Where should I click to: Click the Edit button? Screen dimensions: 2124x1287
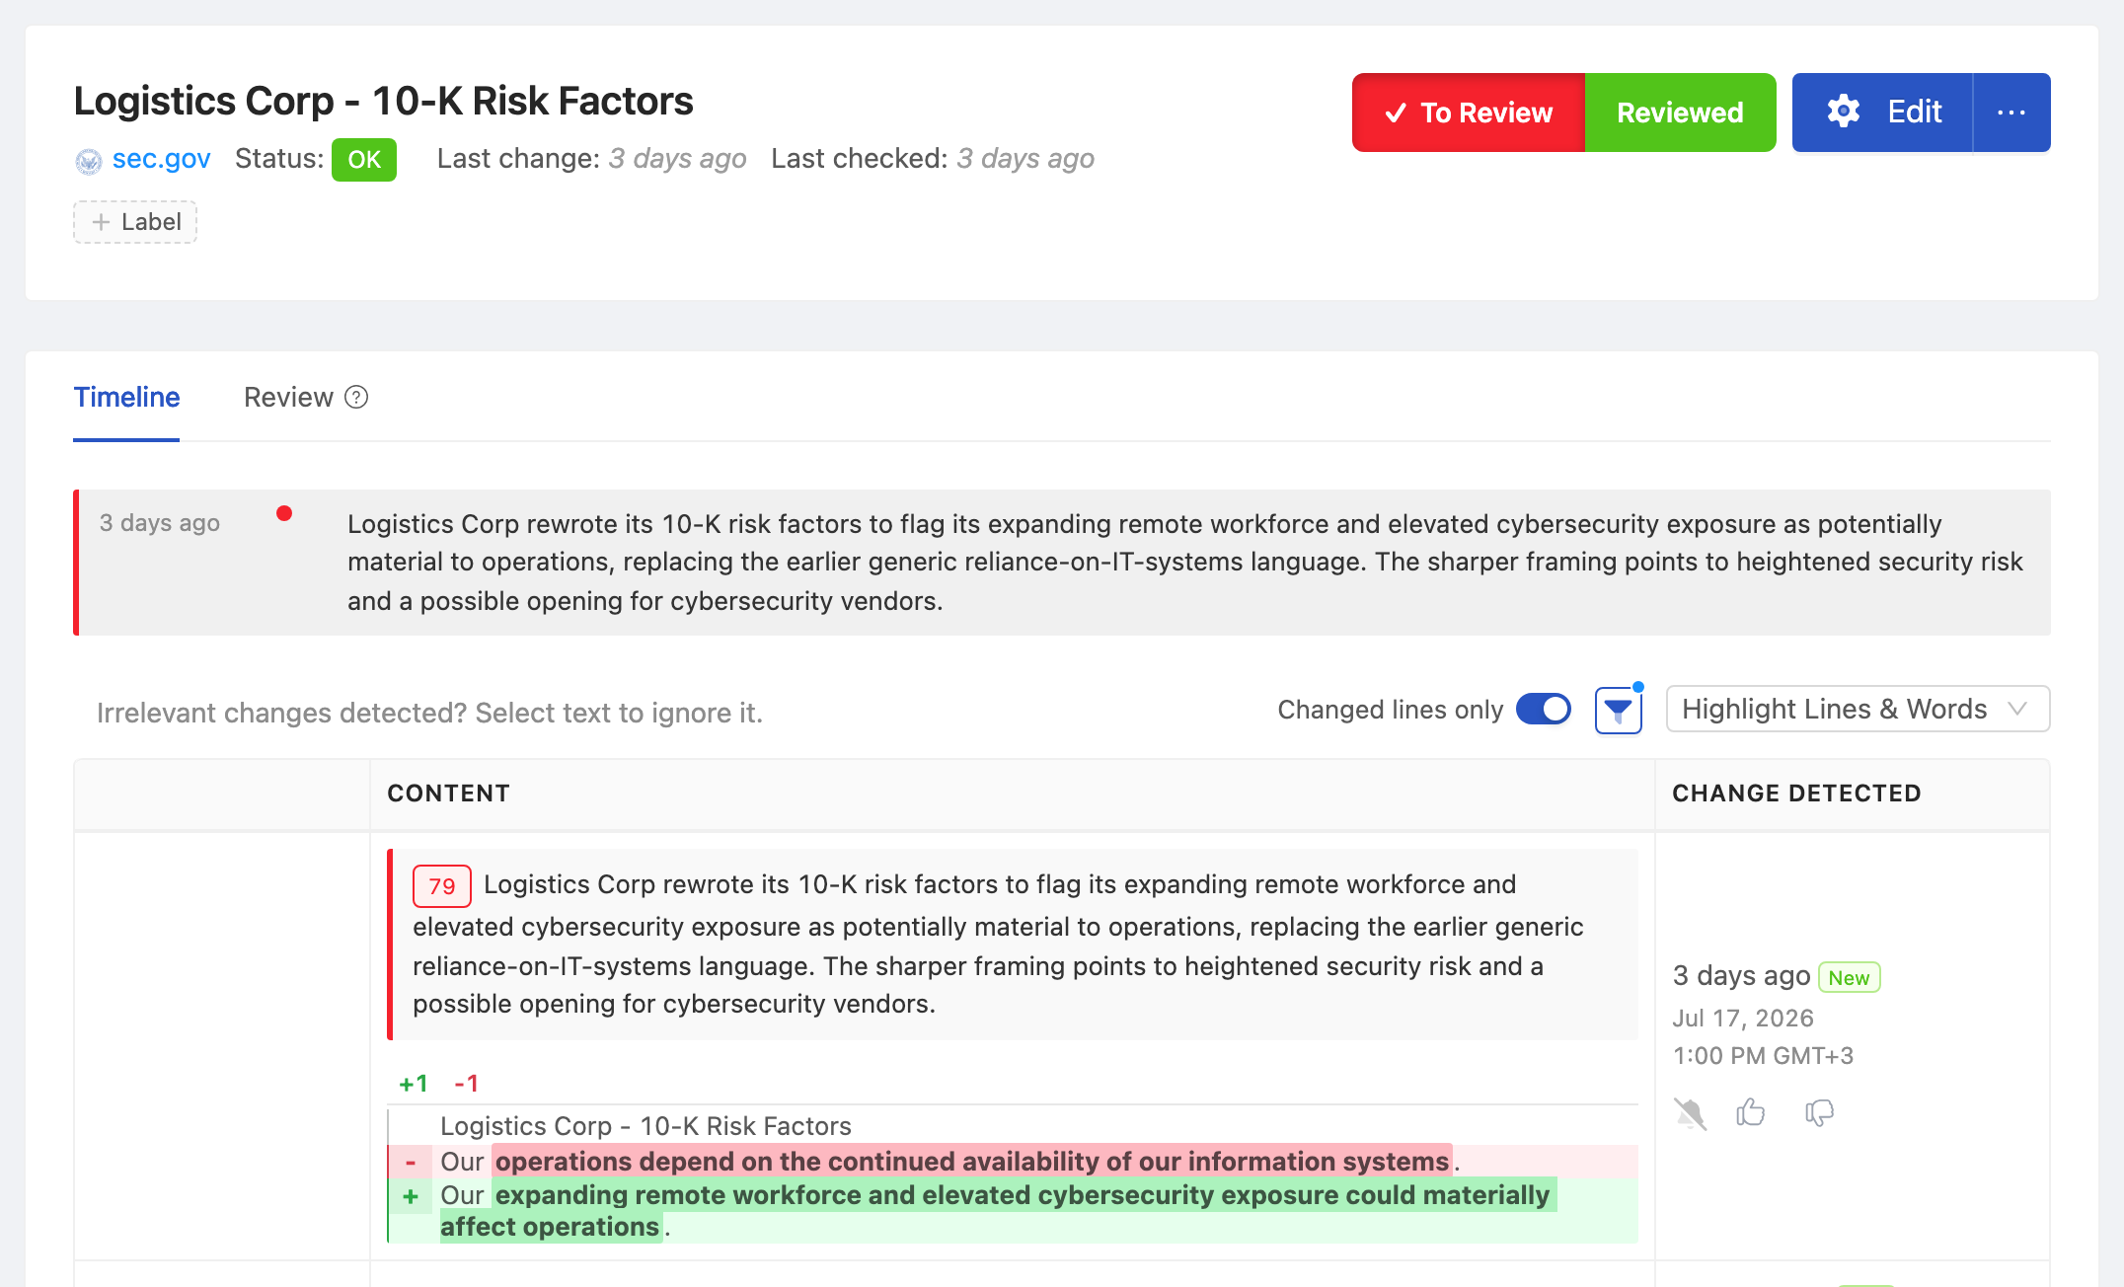tap(1882, 112)
